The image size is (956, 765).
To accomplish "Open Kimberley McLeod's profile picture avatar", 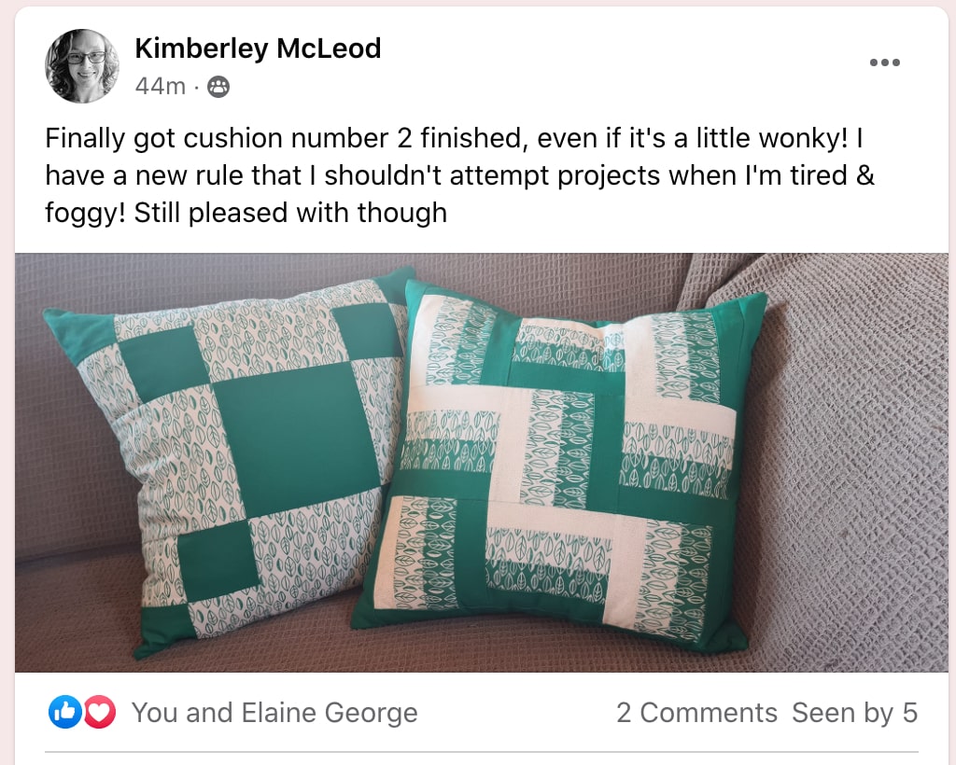I will tap(82, 66).
